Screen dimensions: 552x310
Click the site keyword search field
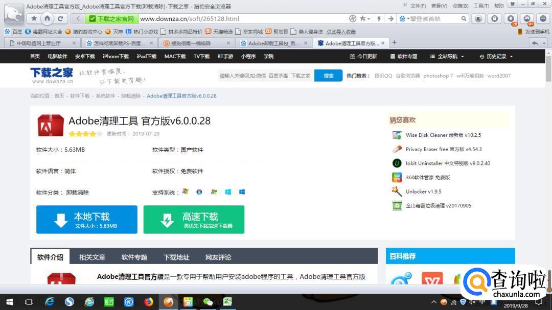pyautogui.click(x=266, y=76)
